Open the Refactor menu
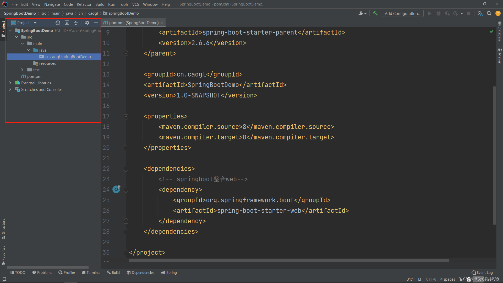 point(84,4)
